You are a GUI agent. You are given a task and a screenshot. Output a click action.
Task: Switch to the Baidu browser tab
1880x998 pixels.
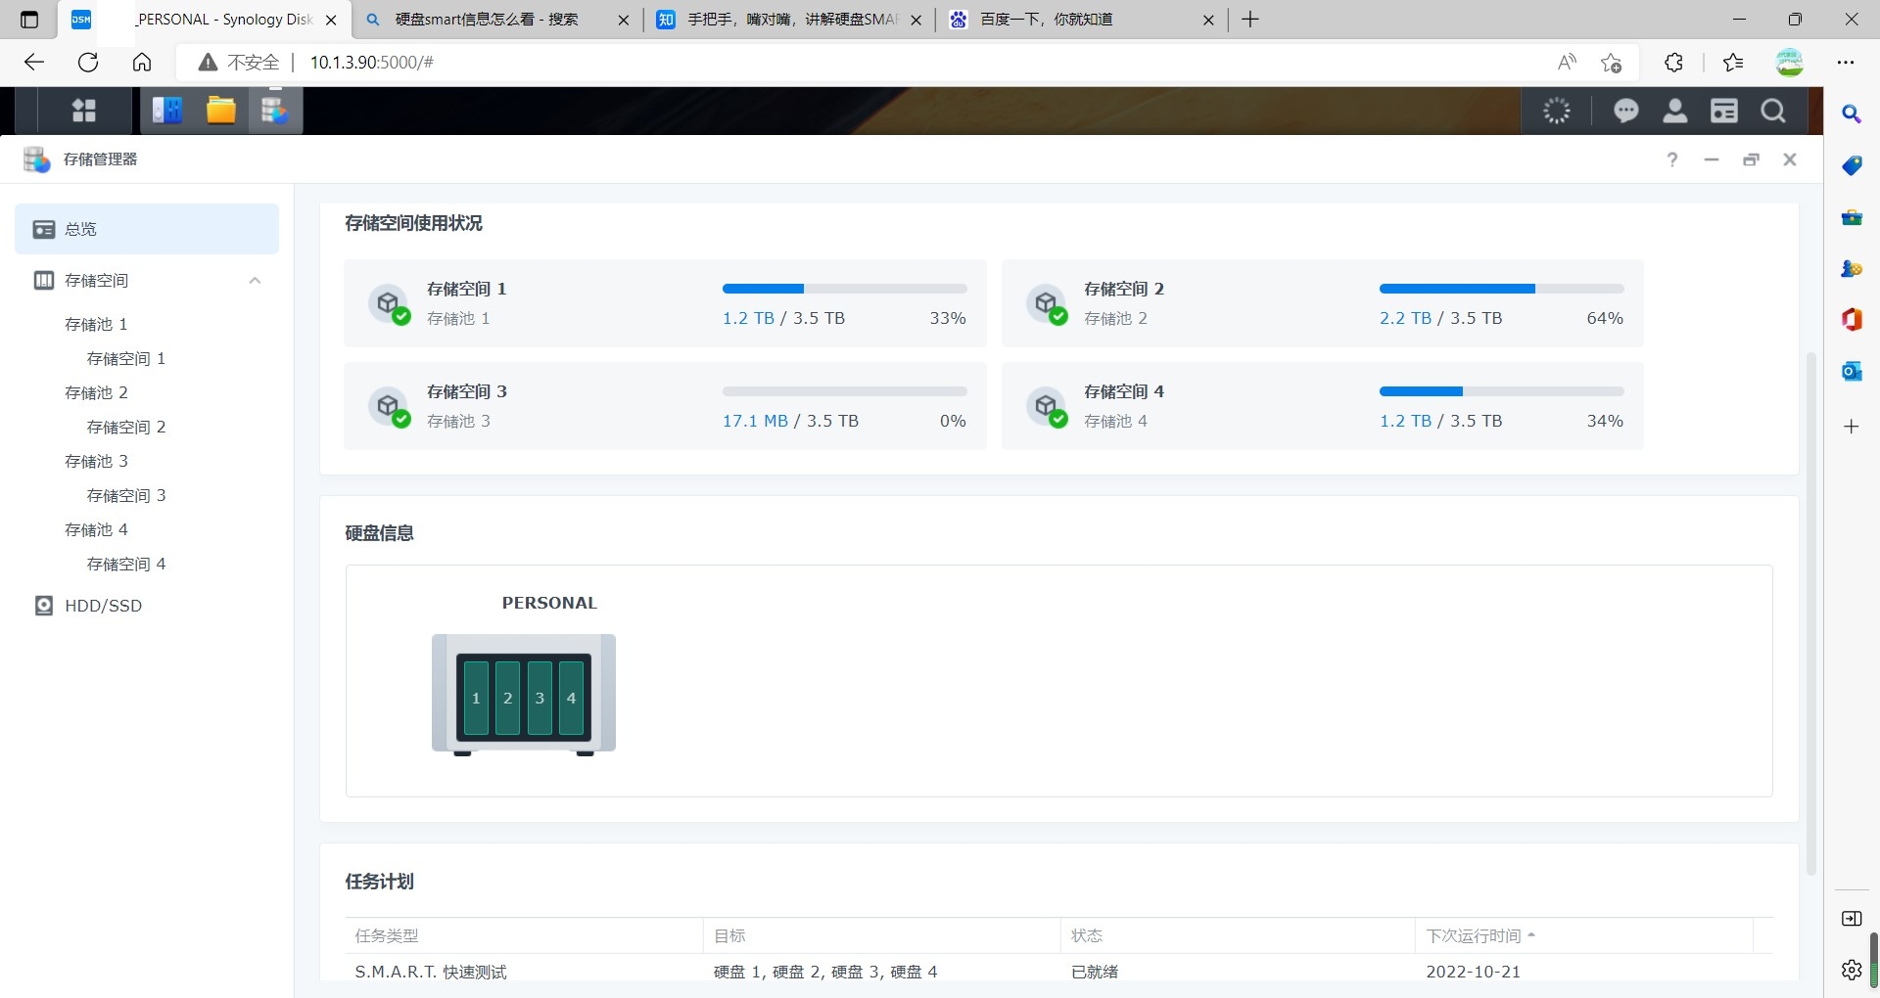[1077, 20]
